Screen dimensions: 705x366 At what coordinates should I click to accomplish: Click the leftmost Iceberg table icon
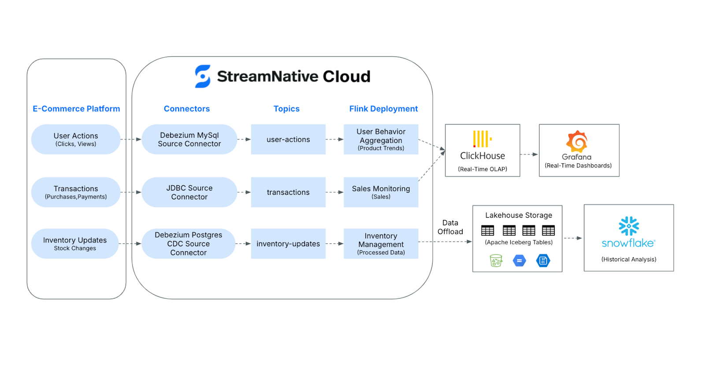pos(487,231)
